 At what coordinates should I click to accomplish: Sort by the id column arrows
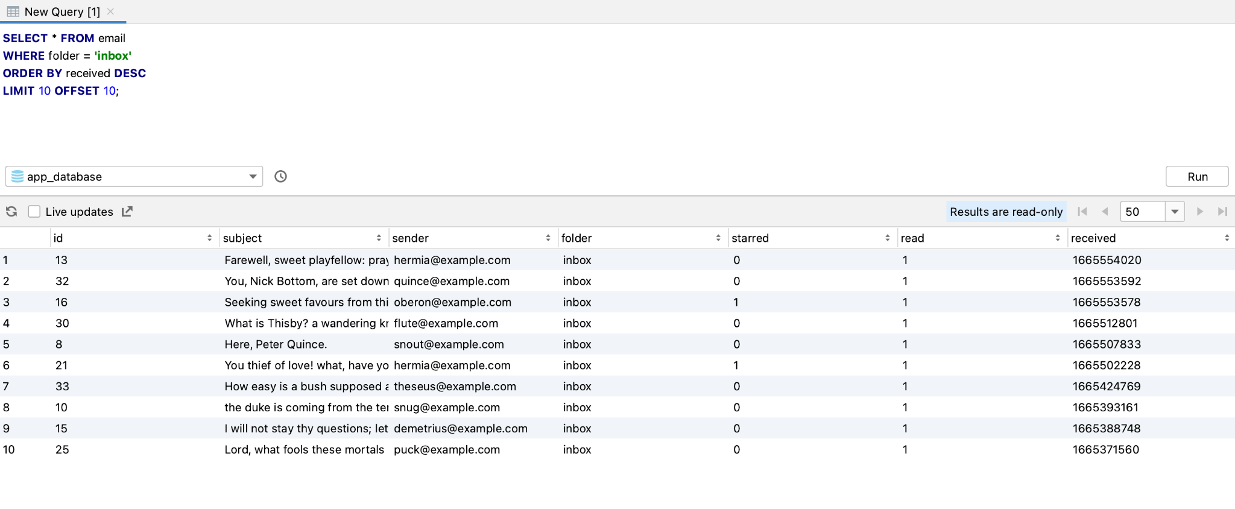209,238
